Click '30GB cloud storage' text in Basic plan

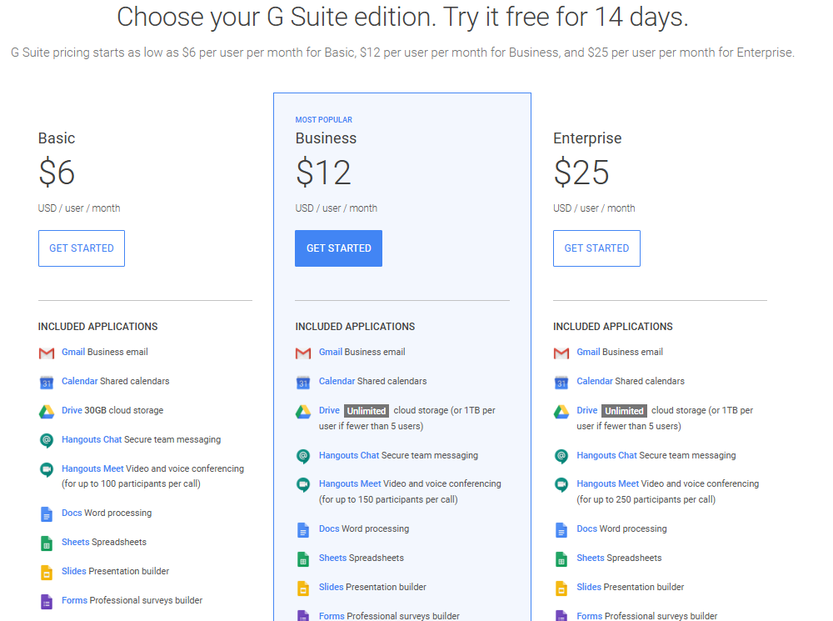point(124,410)
